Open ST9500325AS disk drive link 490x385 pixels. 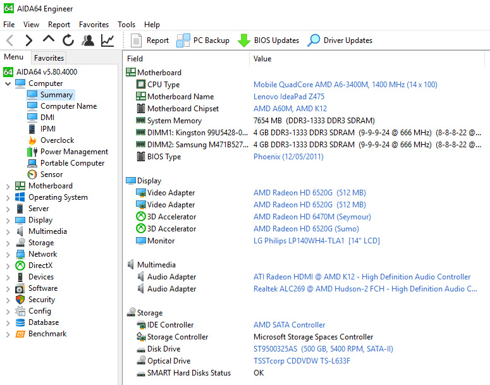tap(323, 349)
